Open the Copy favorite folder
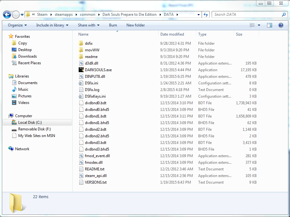Screen dimensions: 290x217 [23, 43]
